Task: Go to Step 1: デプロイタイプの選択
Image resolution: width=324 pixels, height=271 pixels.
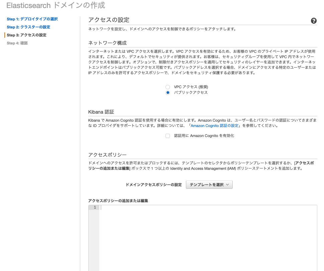Action: coord(32,19)
